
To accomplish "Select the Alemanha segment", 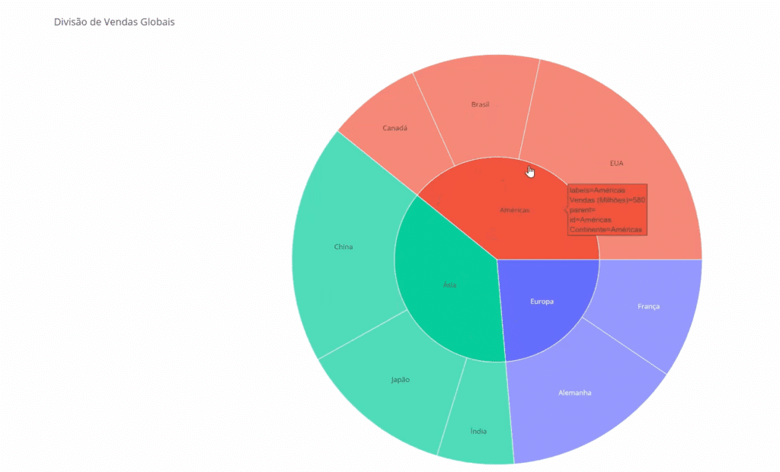I will coord(574,393).
